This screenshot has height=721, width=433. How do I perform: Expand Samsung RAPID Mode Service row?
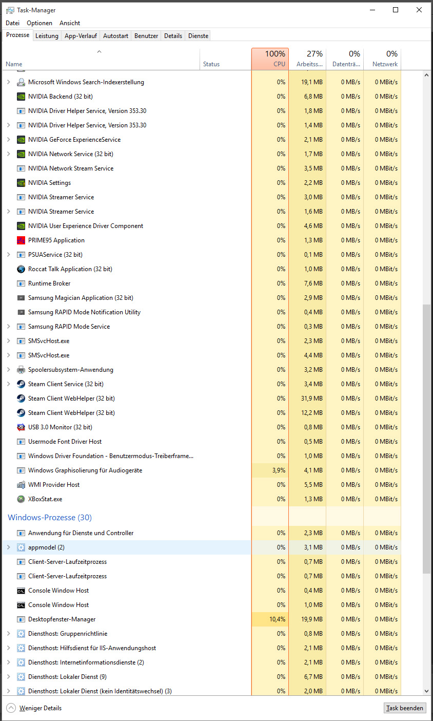click(8, 327)
